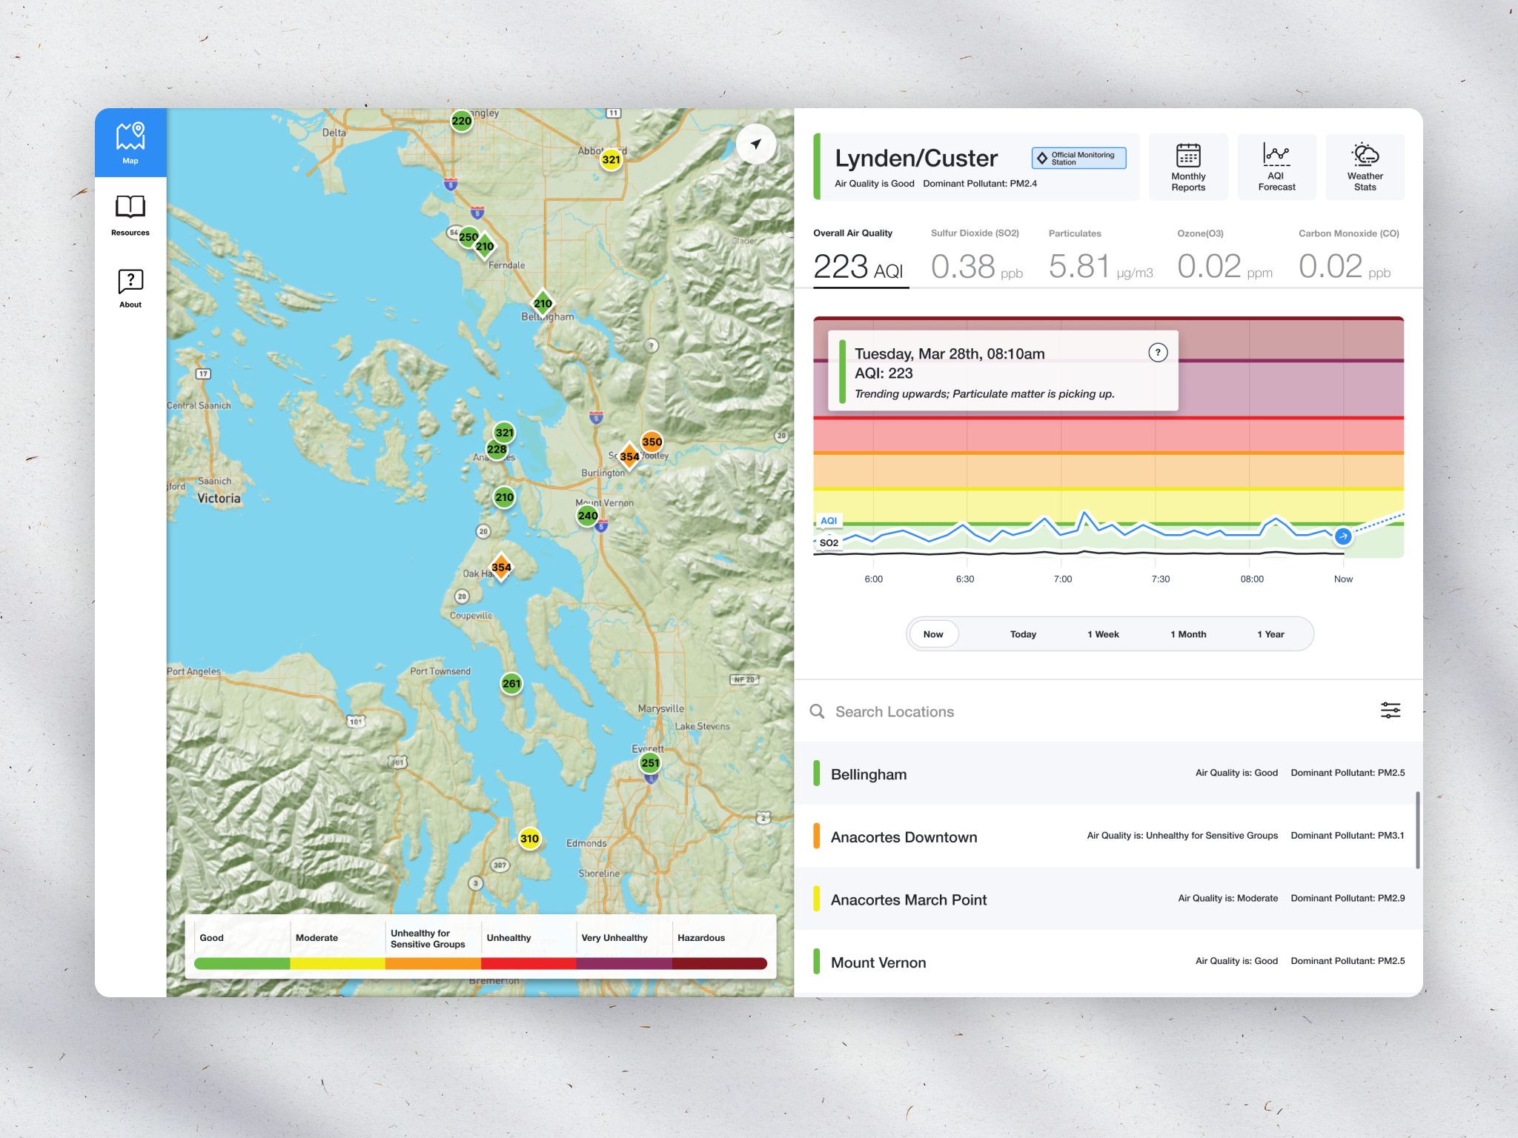Viewport: 1518px width, 1138px height.
Task: Switch to Ozone(O3) tab
Action: point(1224,256)
